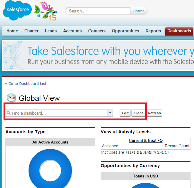Clone the current dashboard
Image resolution: width=194 pixels, height=188 pixels.
(x=139, y=113)
